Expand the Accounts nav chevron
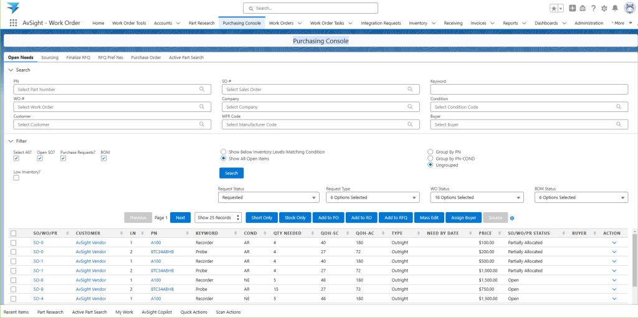 point(178,23)
